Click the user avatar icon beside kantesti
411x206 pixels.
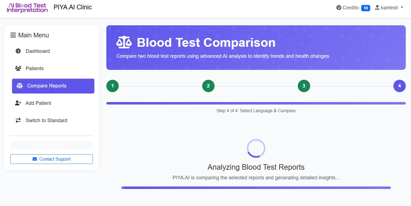[377, 8]
